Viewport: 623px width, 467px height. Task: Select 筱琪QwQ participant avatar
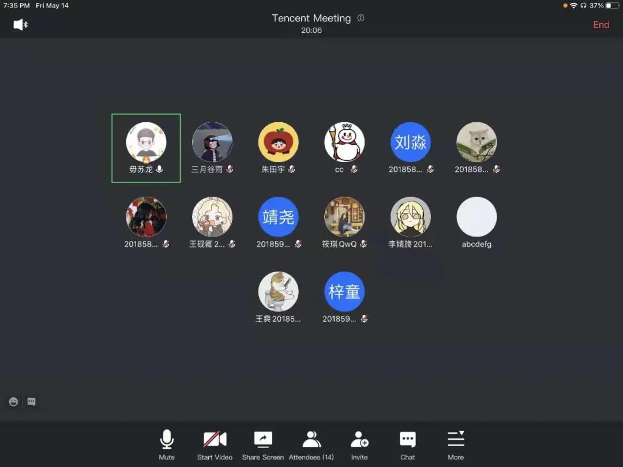(x=344, y=217)
